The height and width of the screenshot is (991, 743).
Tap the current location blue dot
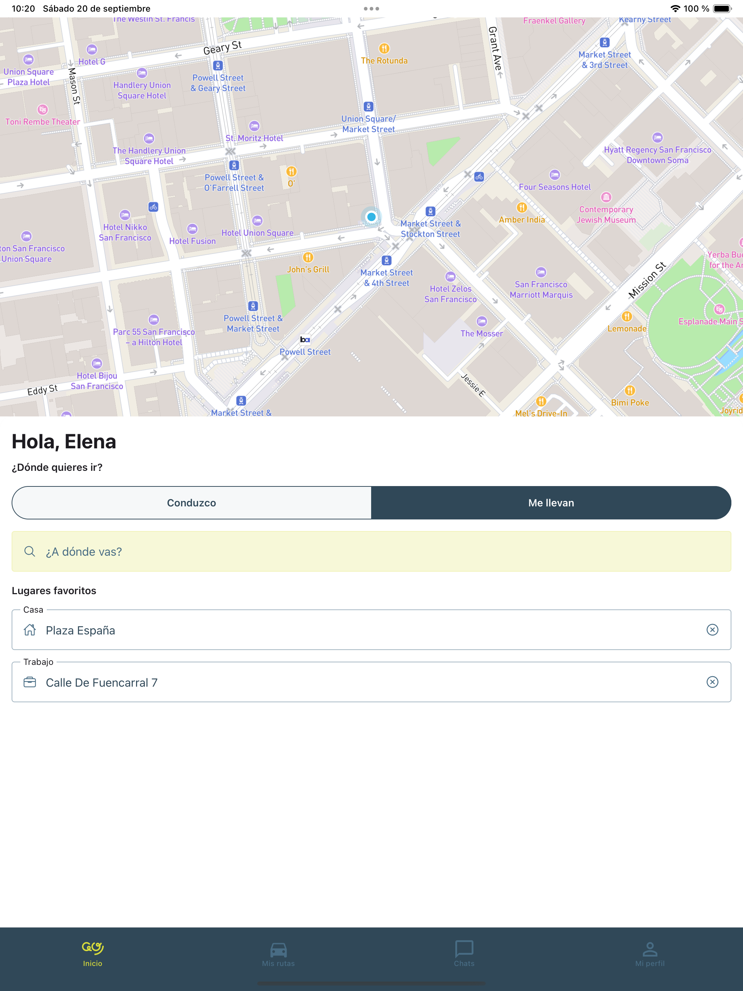point(371,217)
